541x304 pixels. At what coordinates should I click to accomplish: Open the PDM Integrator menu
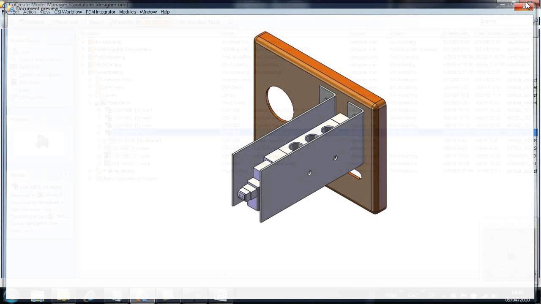101,12
